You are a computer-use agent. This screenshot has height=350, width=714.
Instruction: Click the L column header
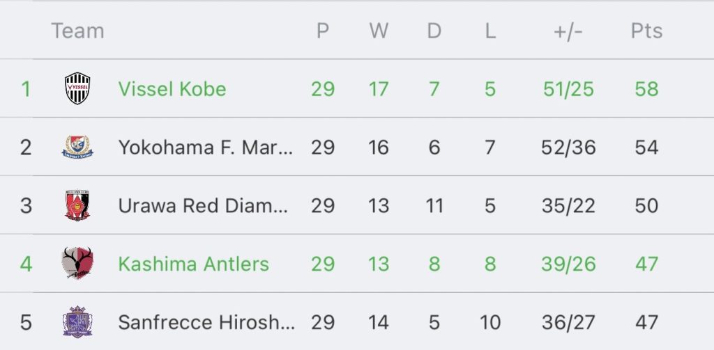490,31
